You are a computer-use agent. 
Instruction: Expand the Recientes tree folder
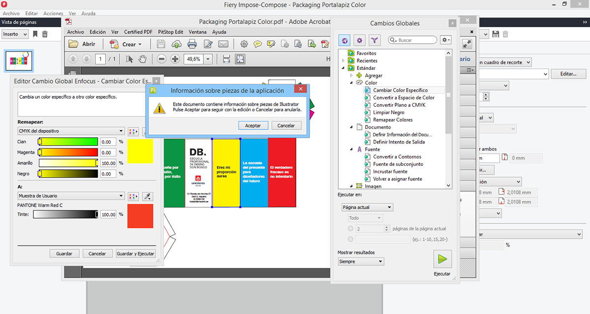pos(343,61)
